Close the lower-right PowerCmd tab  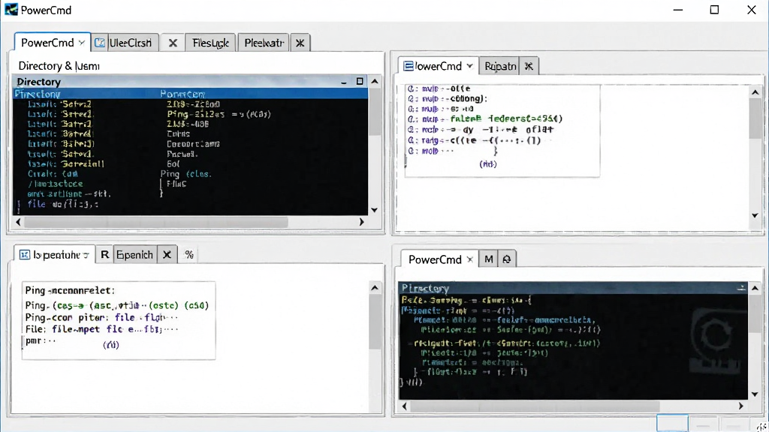coord(470,259)
